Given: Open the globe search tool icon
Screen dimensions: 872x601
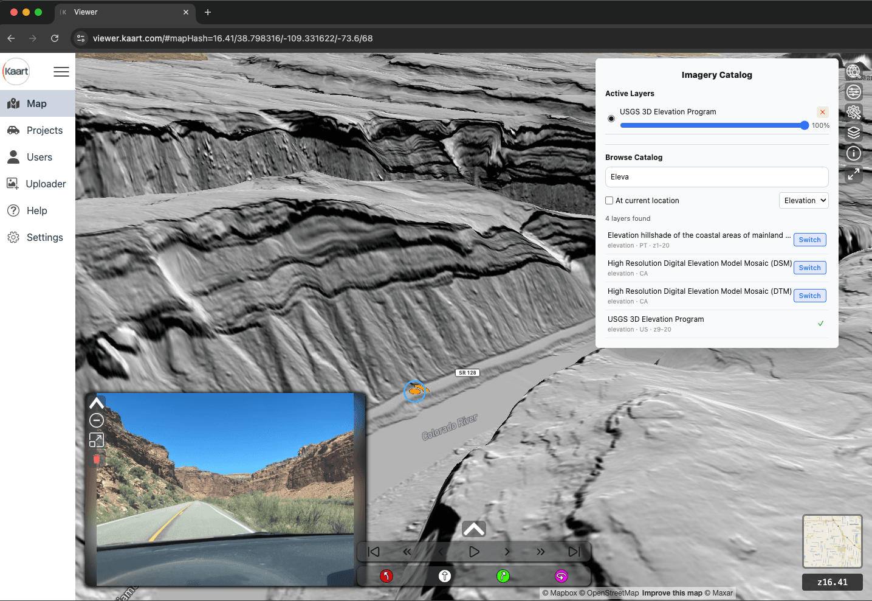Looking at the screenshot, I should coord(853,71).
